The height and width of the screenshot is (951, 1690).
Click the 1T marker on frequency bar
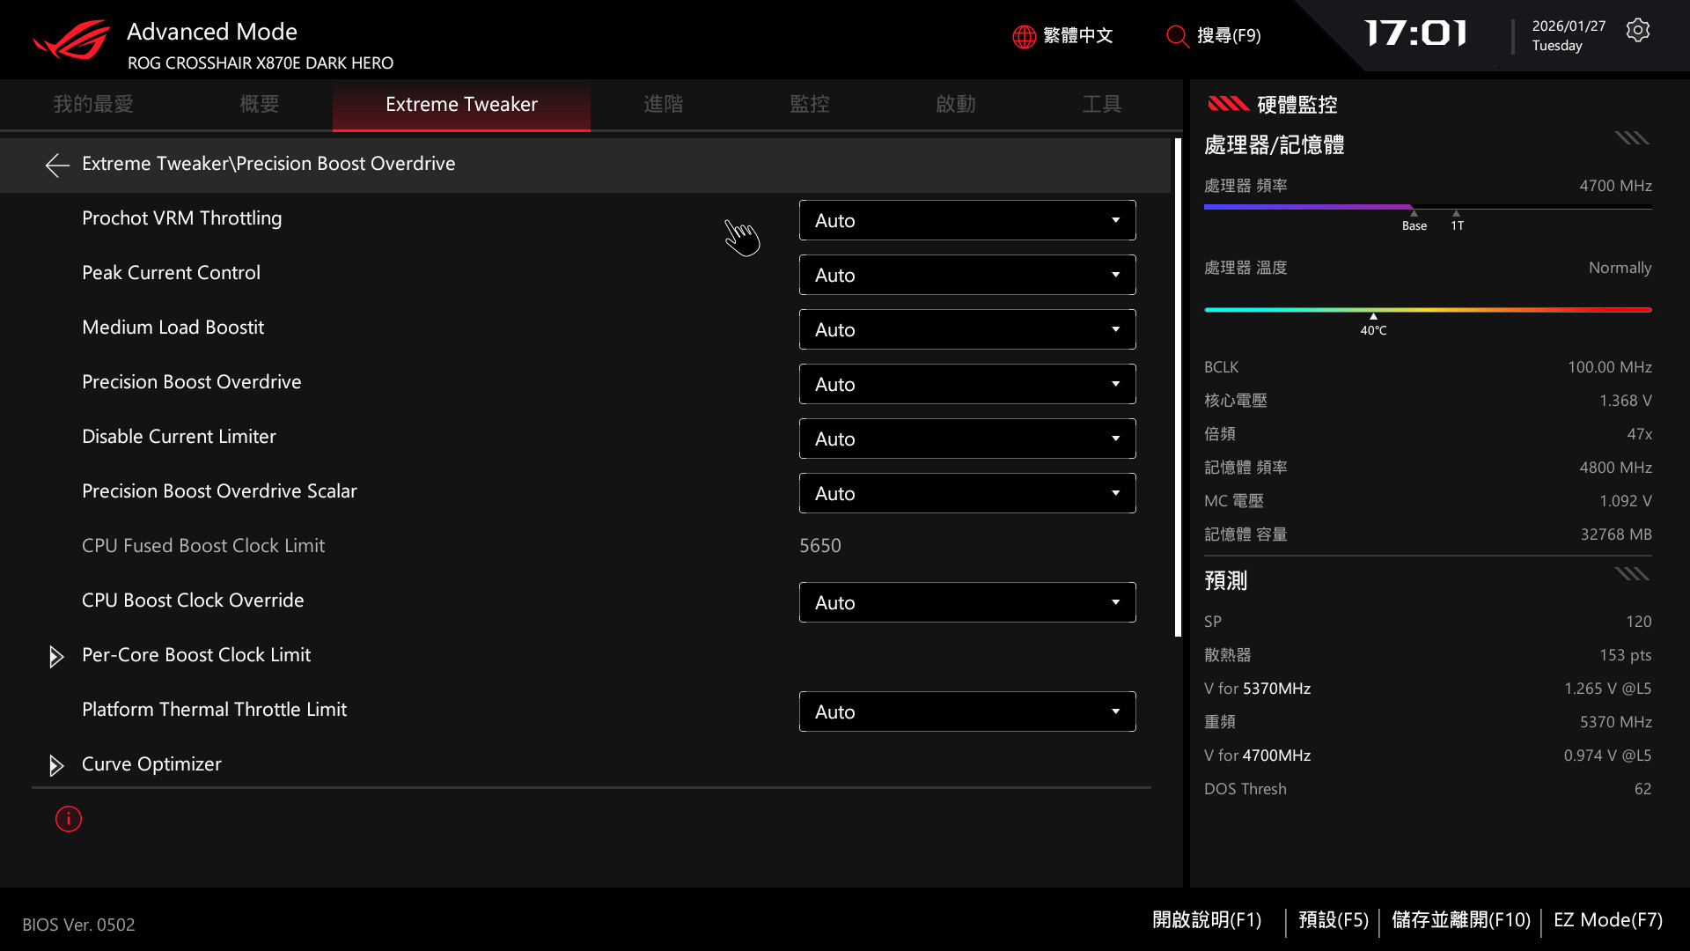click(1457, 220)
